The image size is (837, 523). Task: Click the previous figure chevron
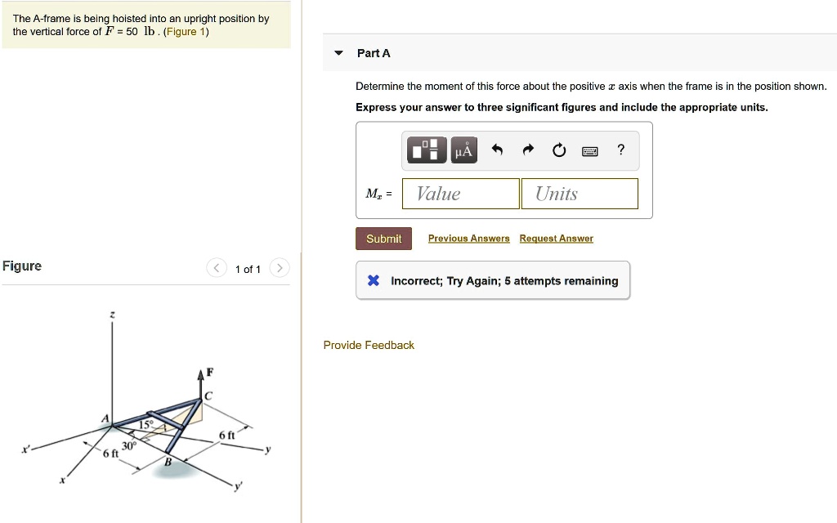(216, 267)
